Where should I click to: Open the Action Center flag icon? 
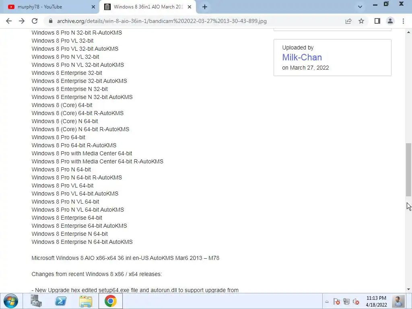(337, 302)
